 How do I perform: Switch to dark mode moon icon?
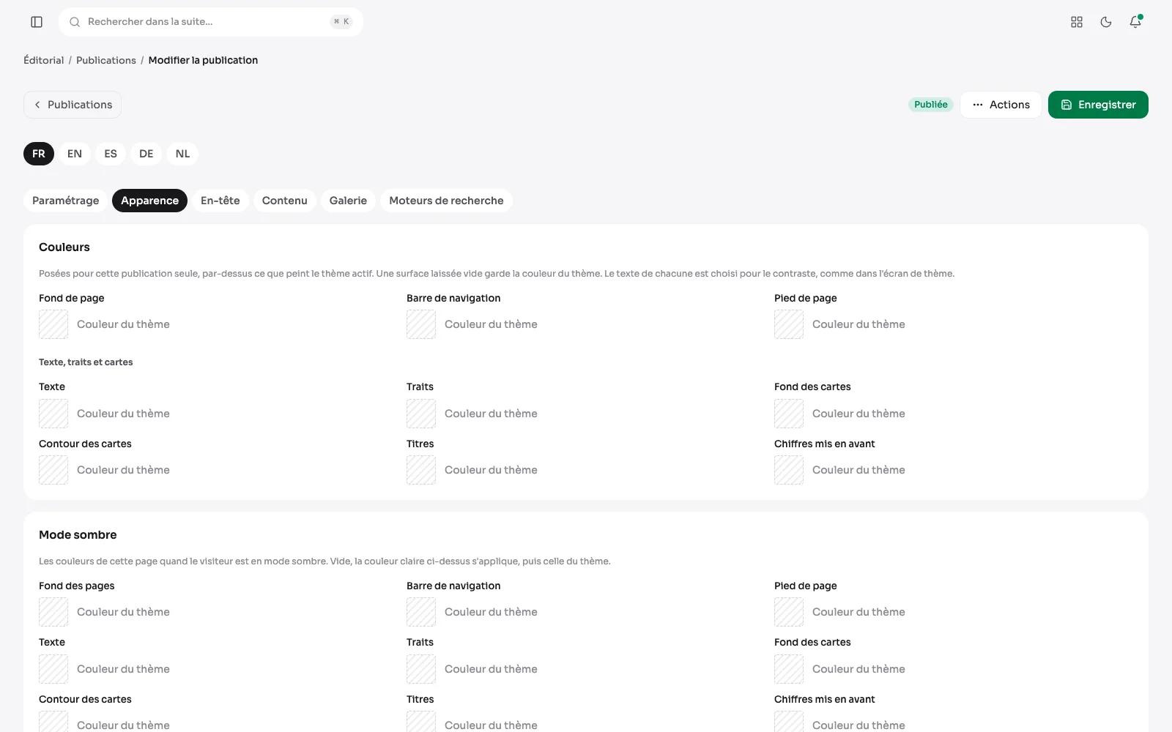[1106, 22]
